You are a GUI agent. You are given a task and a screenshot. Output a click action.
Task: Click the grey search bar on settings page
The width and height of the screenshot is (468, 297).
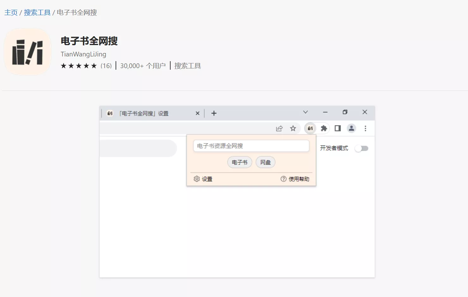(x=138, y=148)
